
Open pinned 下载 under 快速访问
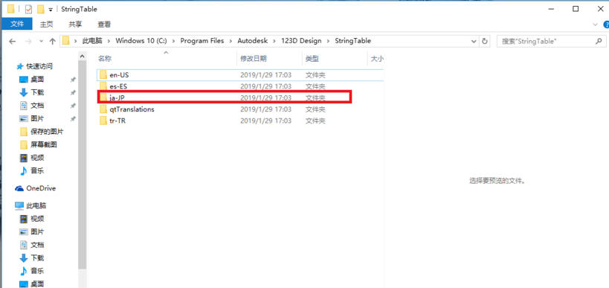click(37, 92)
